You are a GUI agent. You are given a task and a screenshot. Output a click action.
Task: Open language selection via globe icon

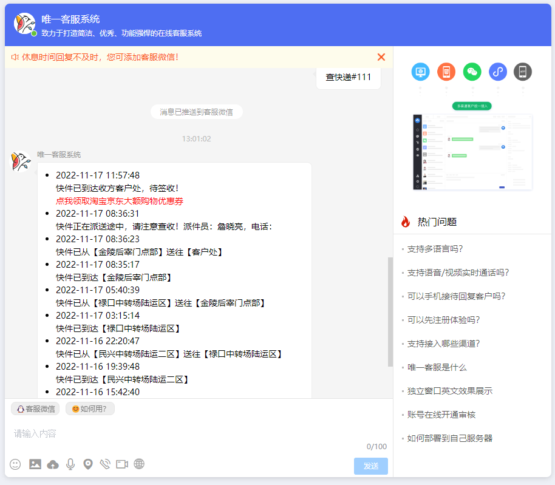click(x=139, y=464)
